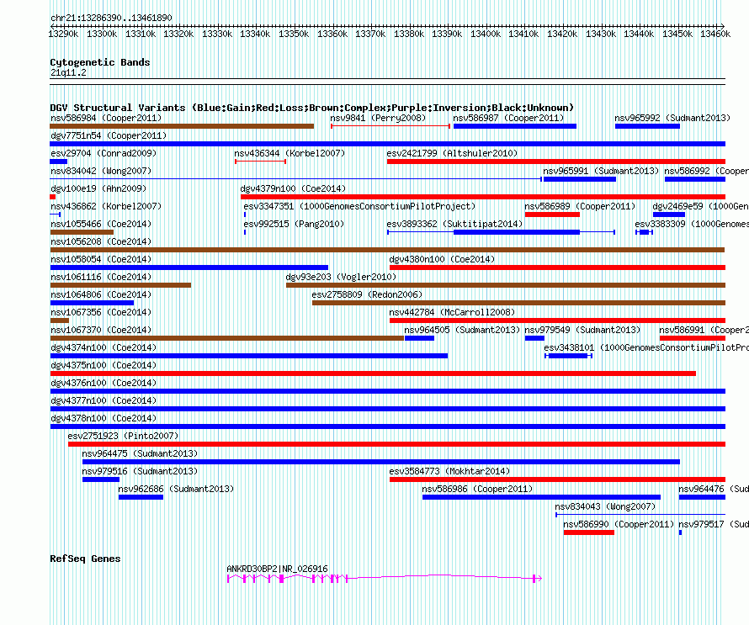Viewport: 749px width, 625px height.
Task: Click the Cytogenetic Bands track title
Action: [x=100, y=62]
